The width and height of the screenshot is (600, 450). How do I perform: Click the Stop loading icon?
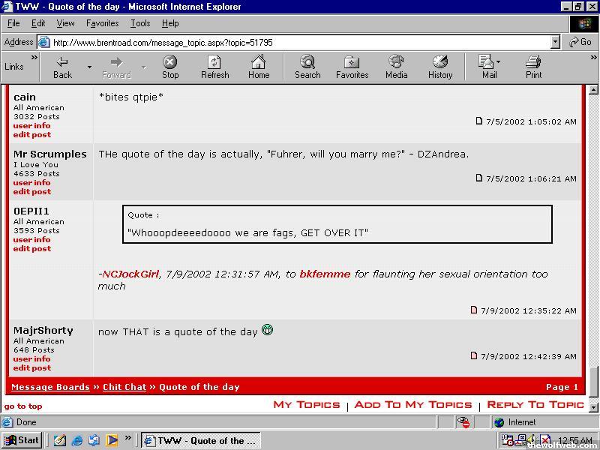[170, 62]
